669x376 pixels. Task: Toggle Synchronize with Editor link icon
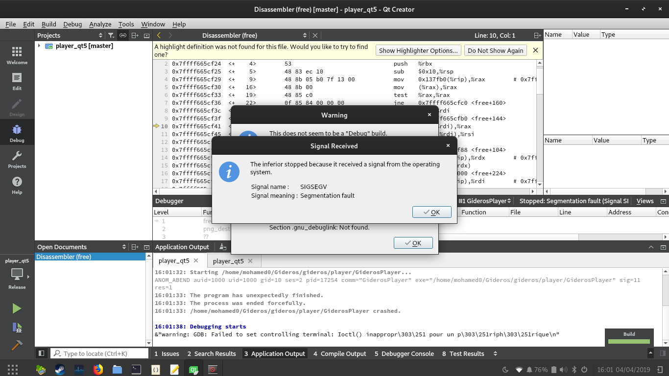point(122,35)
